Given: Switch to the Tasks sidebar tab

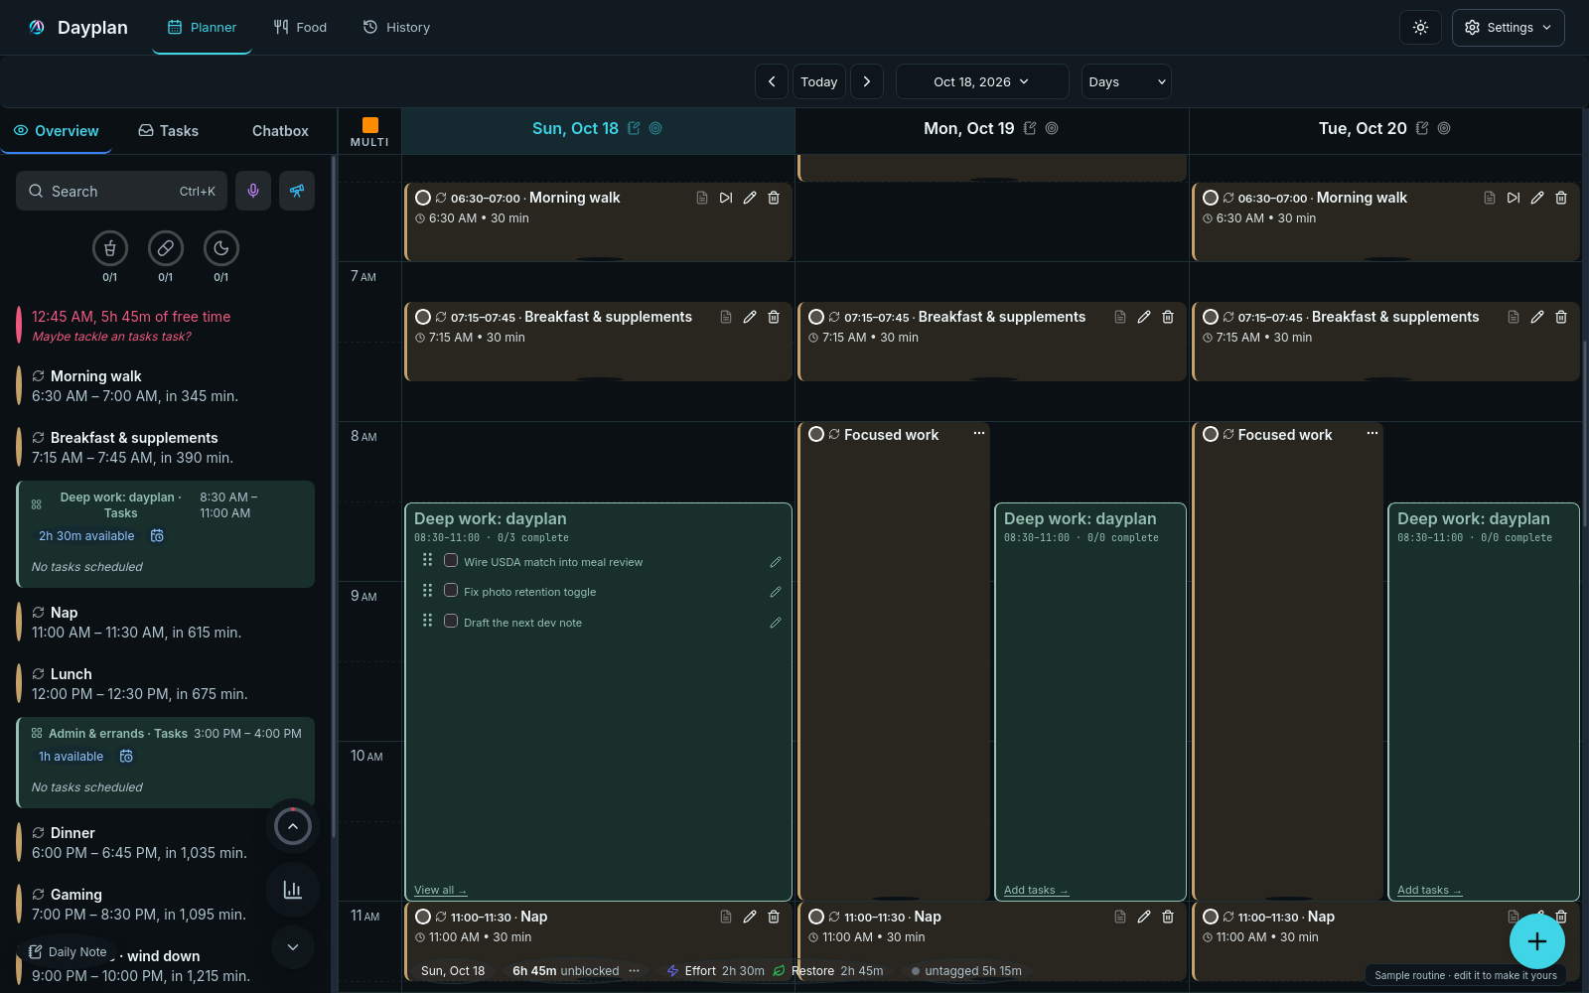Looking at the screenshot, I should [169, 131].
